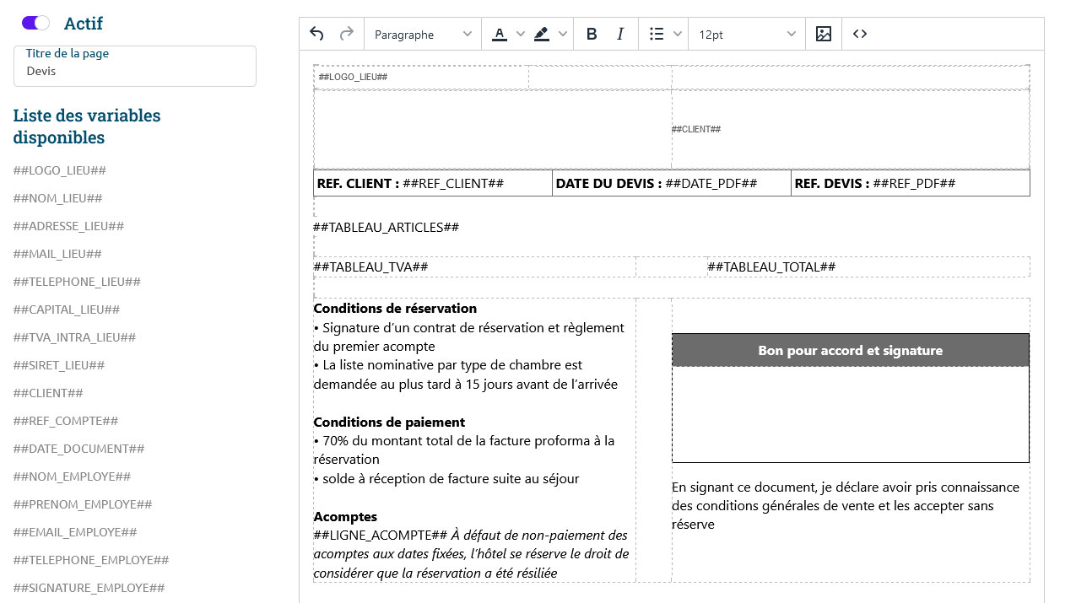Click the ##SIGNATURE_EMPLOYE## variable
This screenshot has width=1076, height=603.
click(89, 588)
